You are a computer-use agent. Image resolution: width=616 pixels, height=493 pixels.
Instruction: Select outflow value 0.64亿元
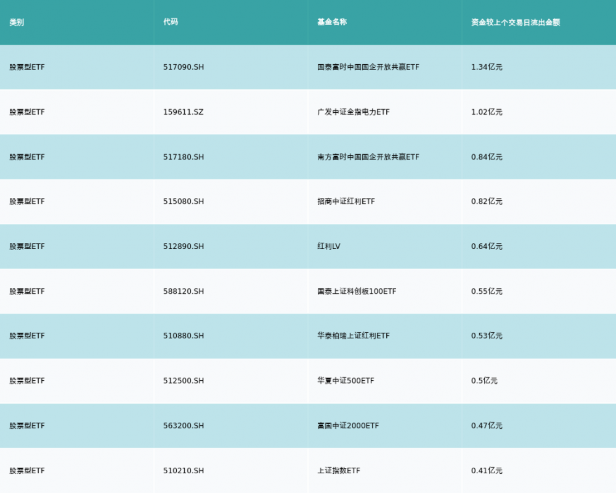(487, 246)
